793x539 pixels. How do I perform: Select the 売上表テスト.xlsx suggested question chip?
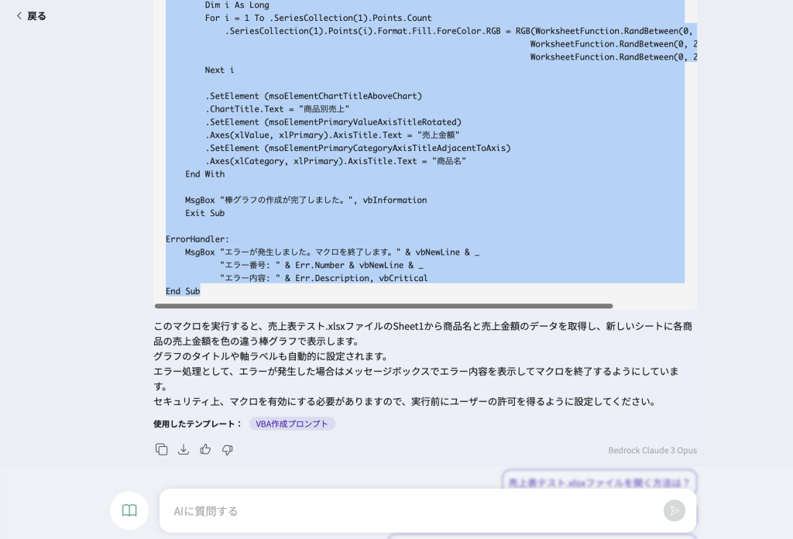tap(599, 482)
